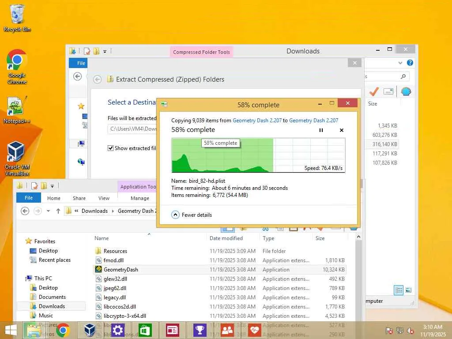Viewport: 452px width, 339px height.
Task: Open File menu in Downloads window
Action: point(78,63)
